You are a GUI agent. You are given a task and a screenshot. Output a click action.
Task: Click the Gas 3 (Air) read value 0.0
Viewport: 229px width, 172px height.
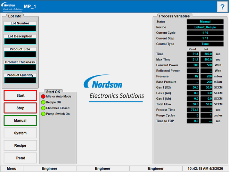coord(193,99)
